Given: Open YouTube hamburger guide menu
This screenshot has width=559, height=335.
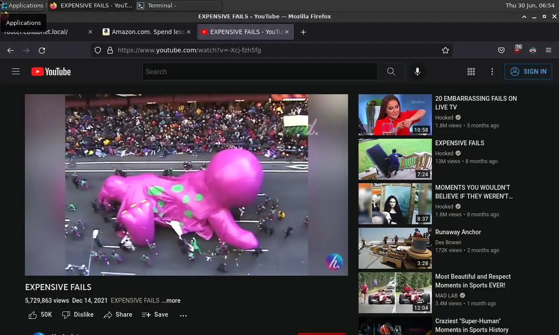Looking at the screenshot, I should coord(16,72).
